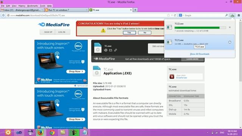
Task: Click the mediafire URL address bar
Action: pos(88,15)
